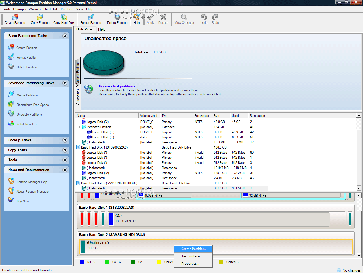Open the Changes menu
The height and width of the screenshot is (273, 363).
point(20,9)
